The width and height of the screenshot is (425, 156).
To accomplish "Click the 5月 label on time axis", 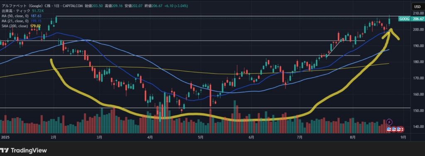I will (x=200, y=137).
